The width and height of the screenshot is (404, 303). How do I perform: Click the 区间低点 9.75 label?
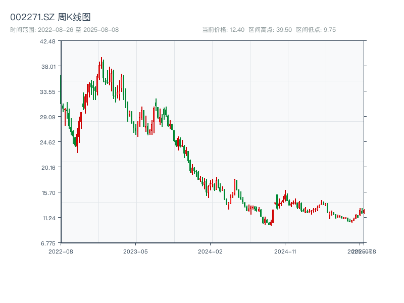tap(316, 30)
